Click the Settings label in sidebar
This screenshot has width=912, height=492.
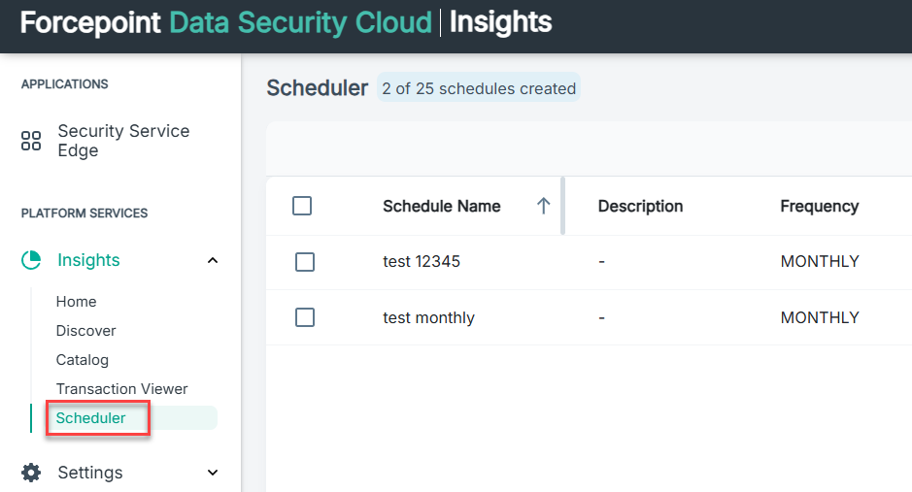90,473
